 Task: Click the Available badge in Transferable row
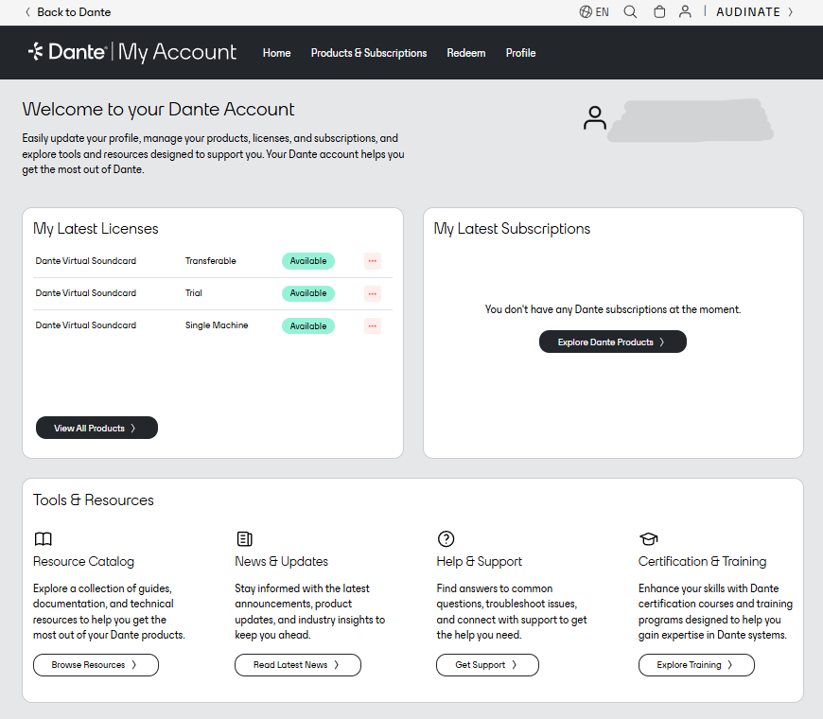tap(308, 261)
